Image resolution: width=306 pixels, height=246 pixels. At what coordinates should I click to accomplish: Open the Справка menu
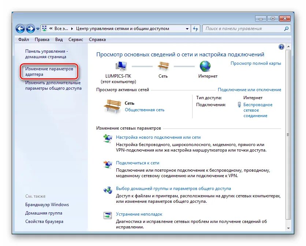(97, 40)
